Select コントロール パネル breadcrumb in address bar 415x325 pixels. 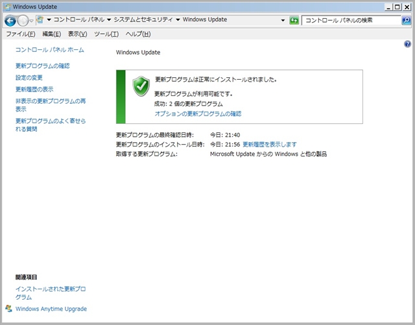[79, 19]
